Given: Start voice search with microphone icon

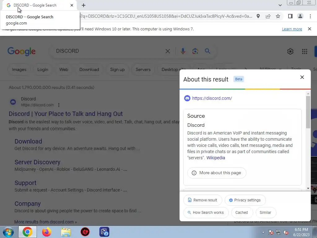Looking at the screenshot, I should [183, 51].
